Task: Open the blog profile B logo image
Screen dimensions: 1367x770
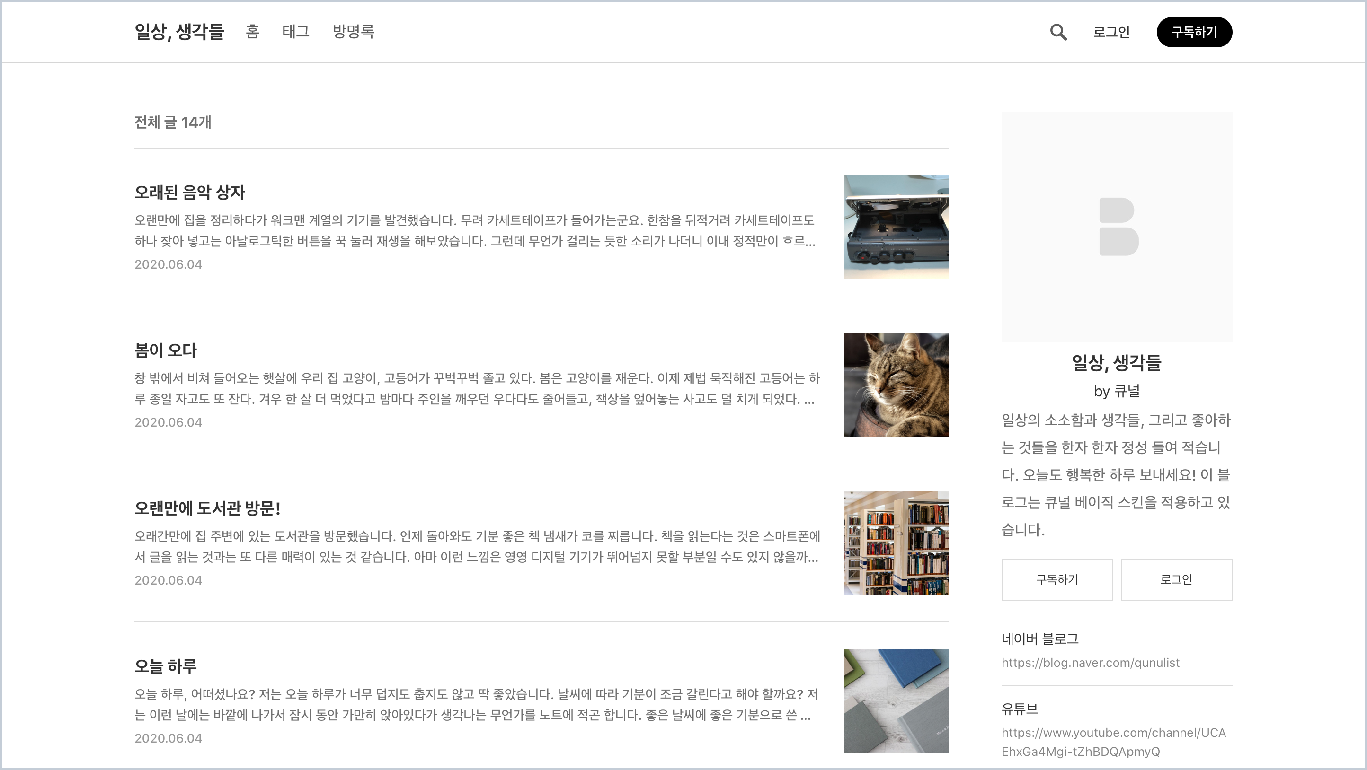Action: [1117, 227]
